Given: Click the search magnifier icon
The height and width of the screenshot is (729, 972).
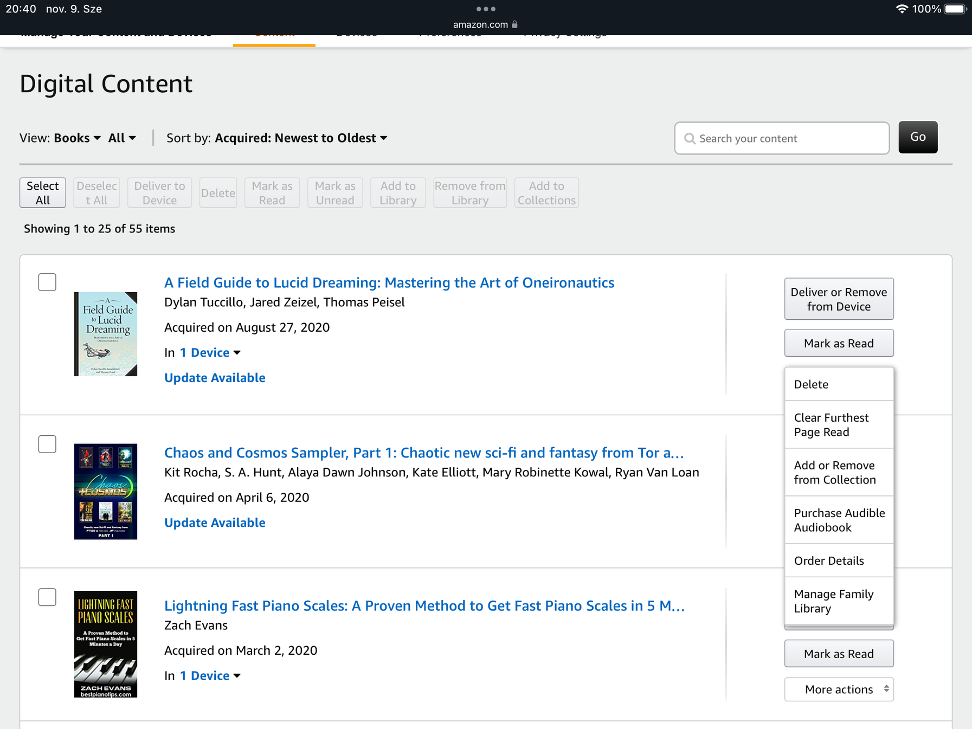Looking at the screenshot, I should point(690,139).
